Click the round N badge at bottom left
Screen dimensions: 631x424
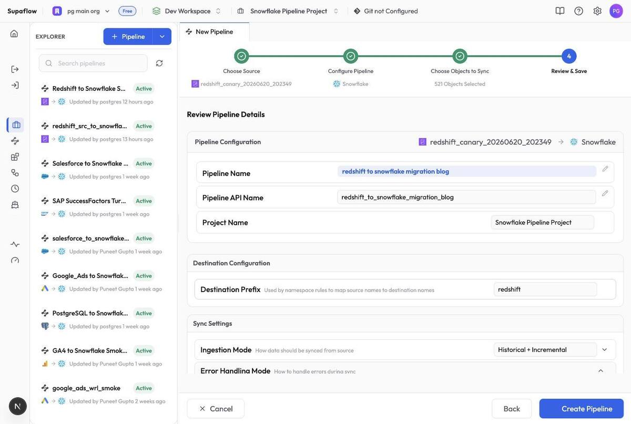click(x=18, y=406)
